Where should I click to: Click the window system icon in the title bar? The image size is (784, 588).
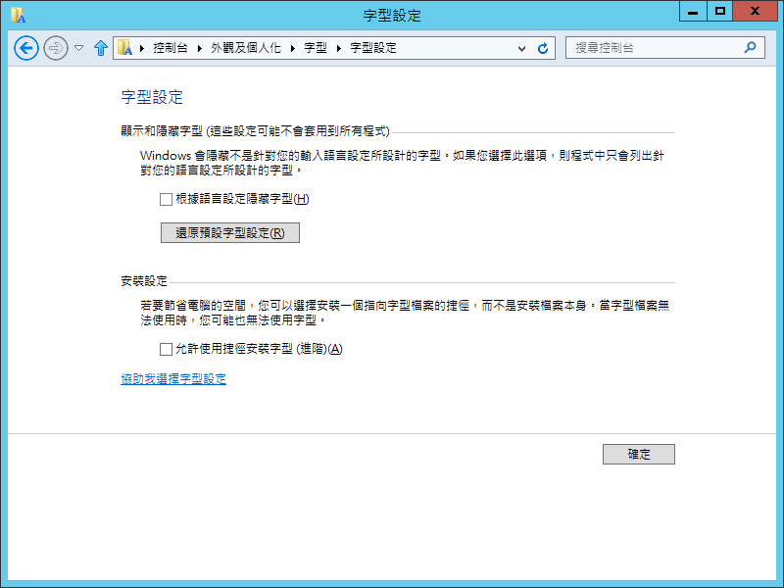point(18,15)
